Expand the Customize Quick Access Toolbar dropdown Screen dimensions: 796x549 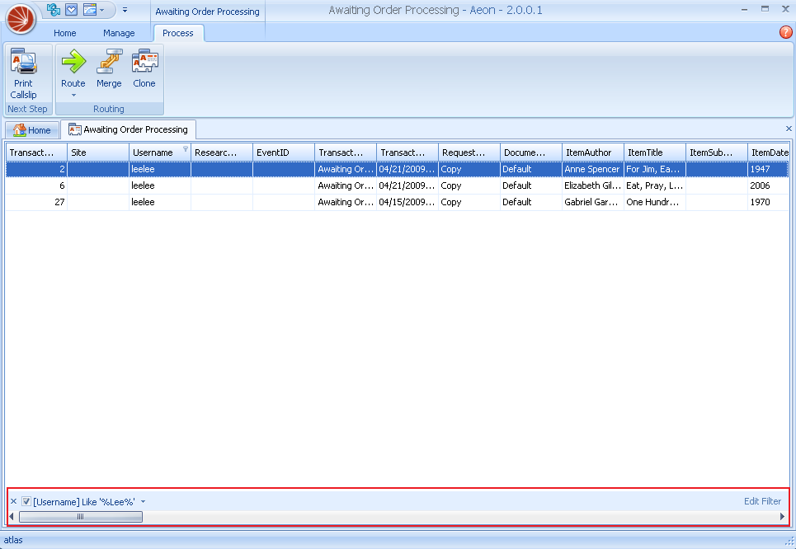[x=125, y=10]
